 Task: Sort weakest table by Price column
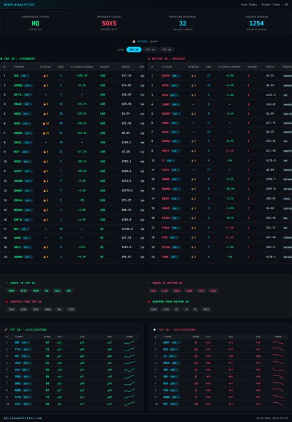(x=270, y=67)
